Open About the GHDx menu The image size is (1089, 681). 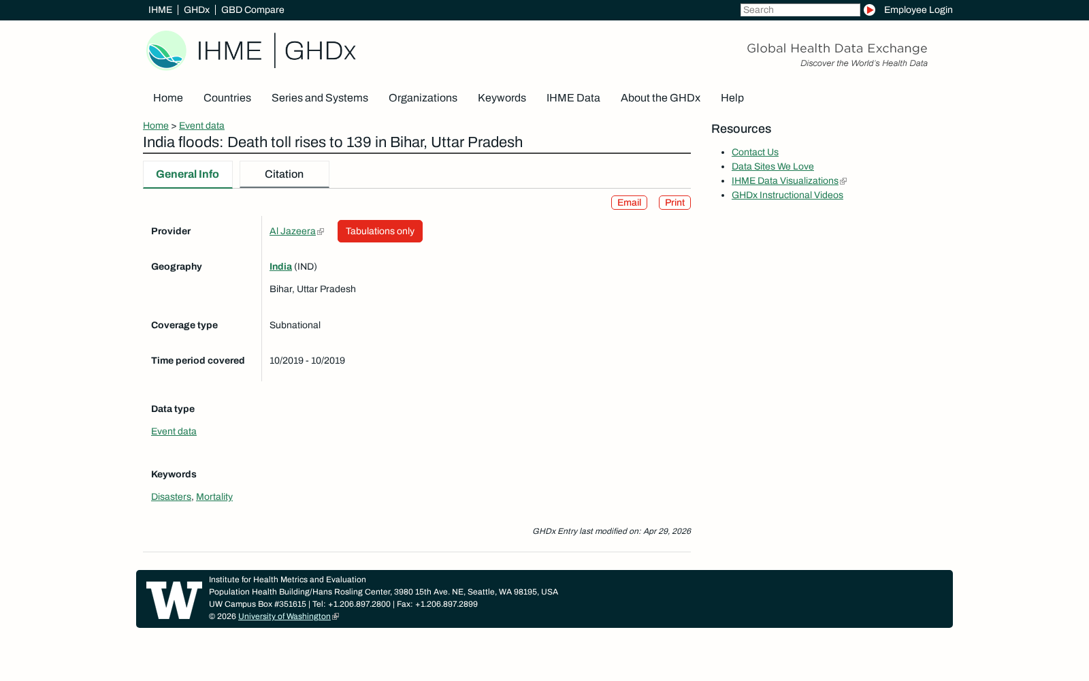[660, 98]
